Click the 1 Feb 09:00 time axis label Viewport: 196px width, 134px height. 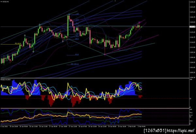coord(141,127)
